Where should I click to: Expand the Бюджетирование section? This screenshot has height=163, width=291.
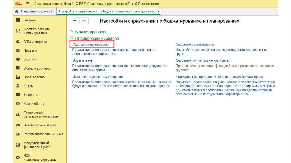pyautogui.click(x=72, y=32)
